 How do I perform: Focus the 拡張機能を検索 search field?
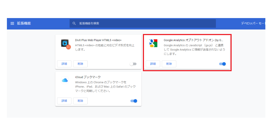pyautogui.click(x=143, y=23)
